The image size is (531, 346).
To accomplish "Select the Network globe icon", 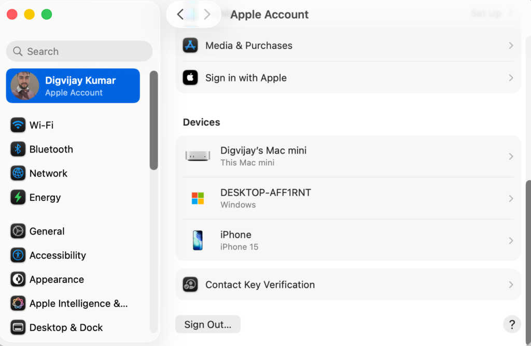I will 18,173.
